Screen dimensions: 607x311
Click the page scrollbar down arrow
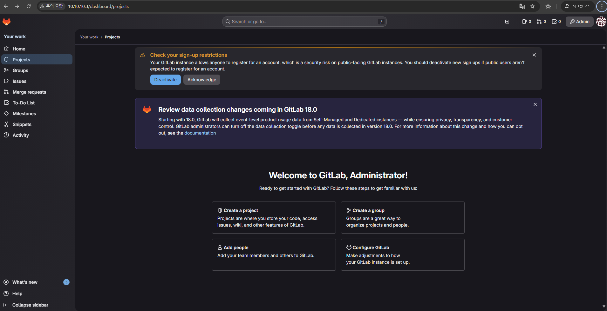(x=604, y=307)
